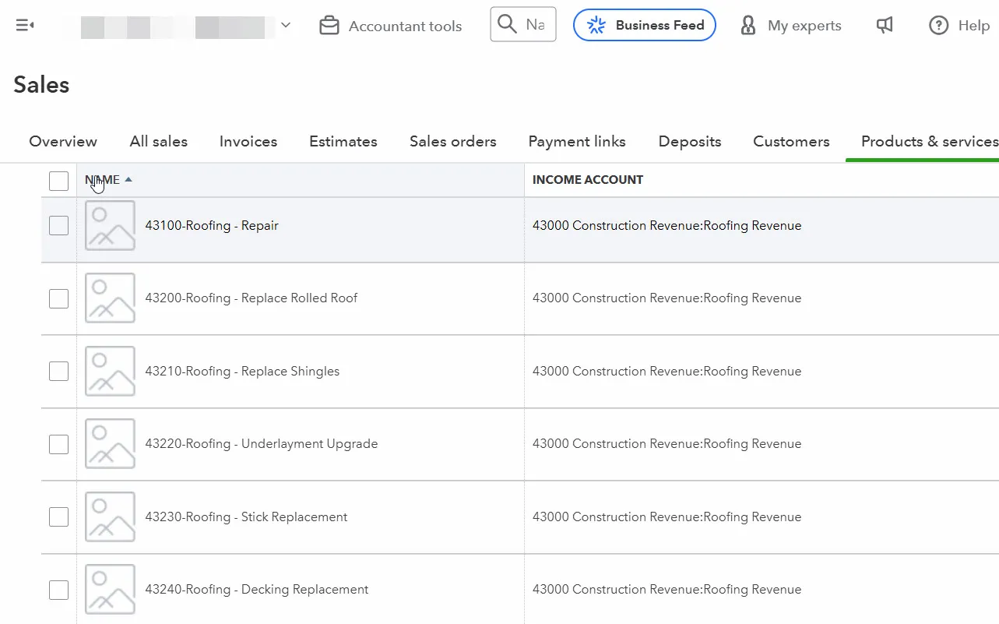Click image placeholder for 43100-Roofing - Repair
999x624 pixels.
[110, 226]
